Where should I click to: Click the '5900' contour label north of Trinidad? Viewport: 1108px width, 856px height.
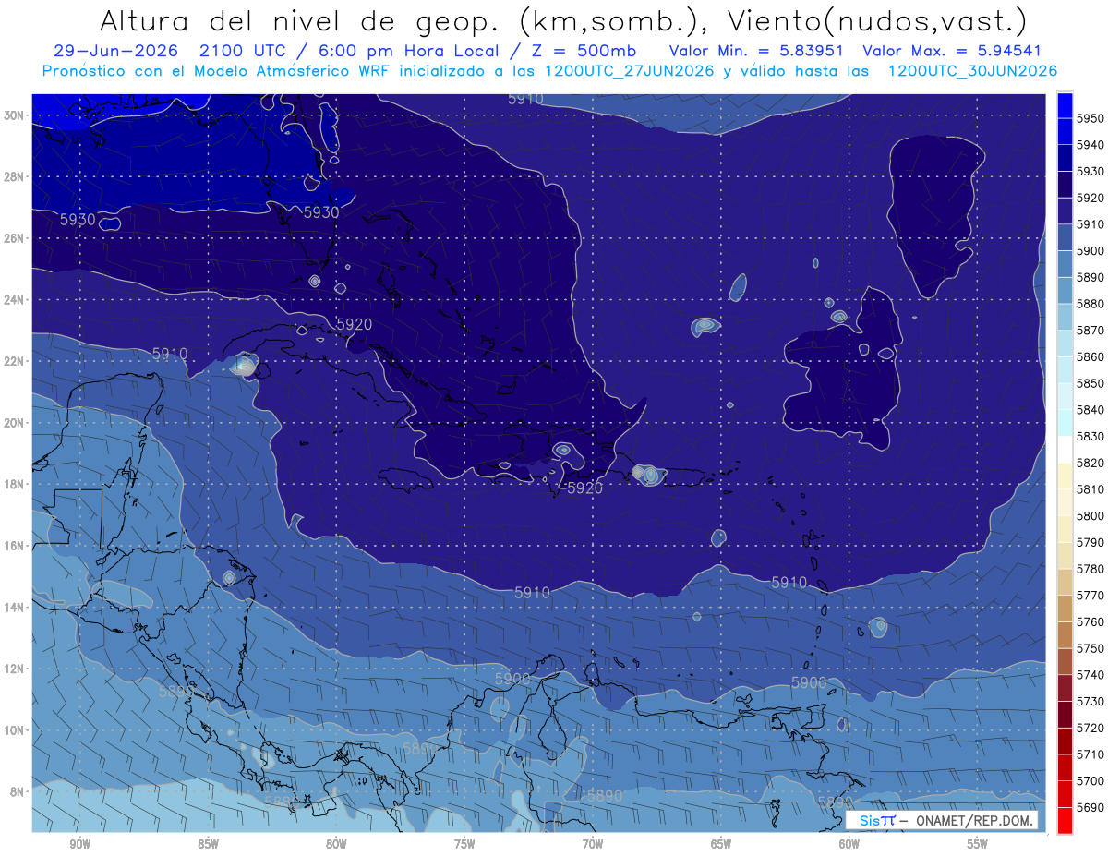point(809,682)
